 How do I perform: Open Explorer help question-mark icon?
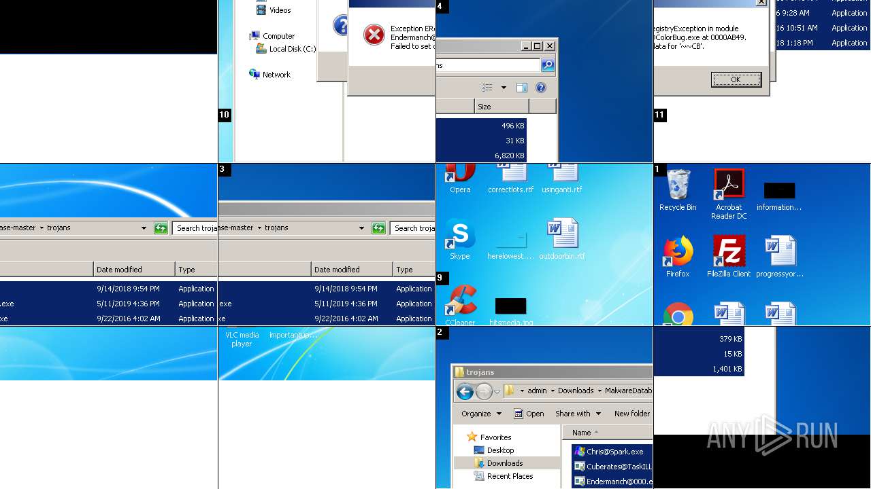click(541, 88)
